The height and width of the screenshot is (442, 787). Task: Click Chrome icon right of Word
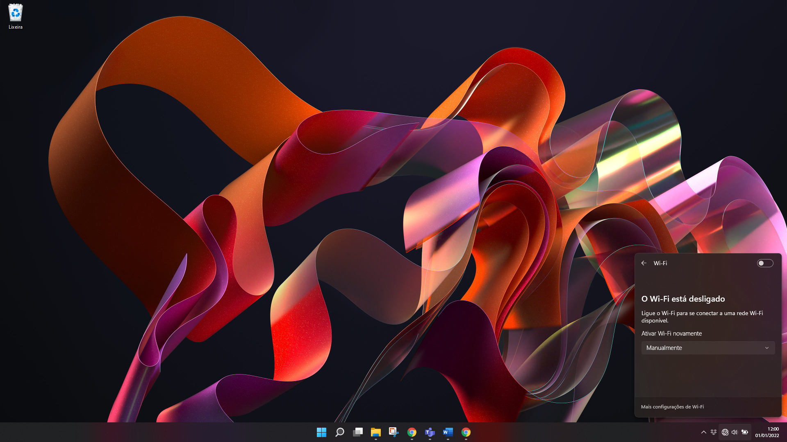point(466,432)
